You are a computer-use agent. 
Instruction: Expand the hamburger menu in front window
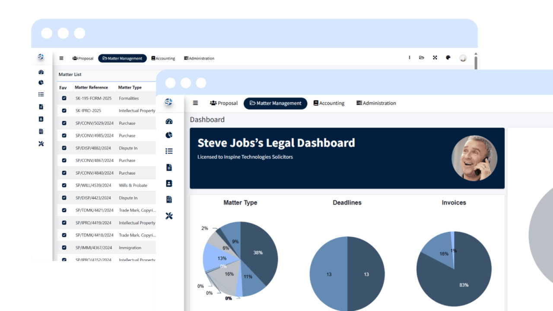(x=195, y=103)
